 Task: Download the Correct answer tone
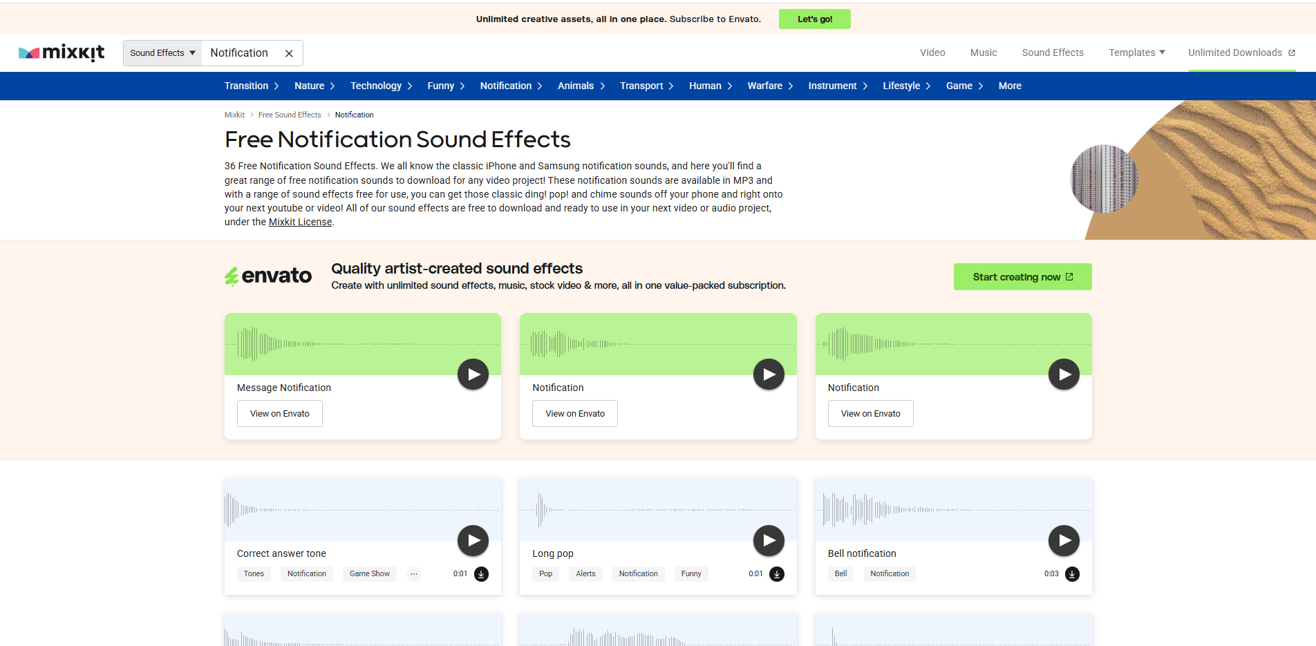click(482, 573)
